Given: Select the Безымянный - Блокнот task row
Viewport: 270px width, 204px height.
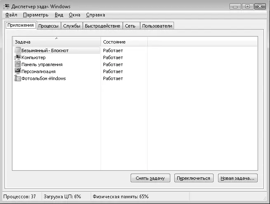Looking at the screenshot, I should point(57,50).
